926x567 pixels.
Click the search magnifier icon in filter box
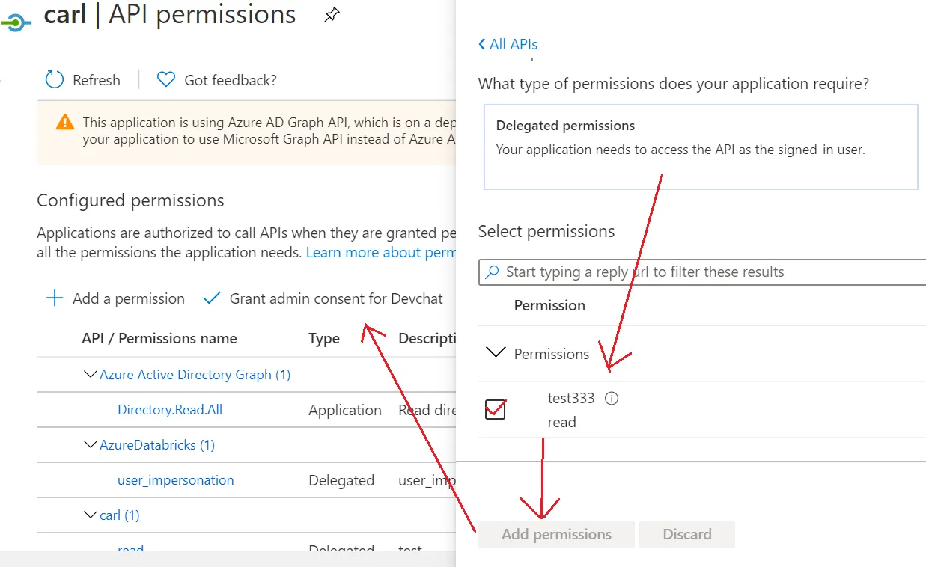click(x=493, y=272)
